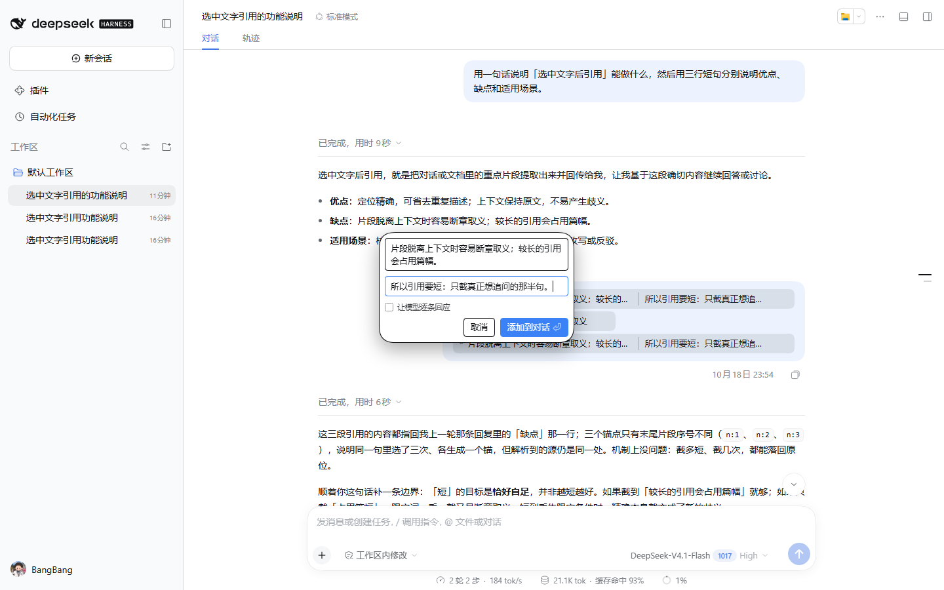
Task: Click the BangBang user avatar
Action: 18,570
